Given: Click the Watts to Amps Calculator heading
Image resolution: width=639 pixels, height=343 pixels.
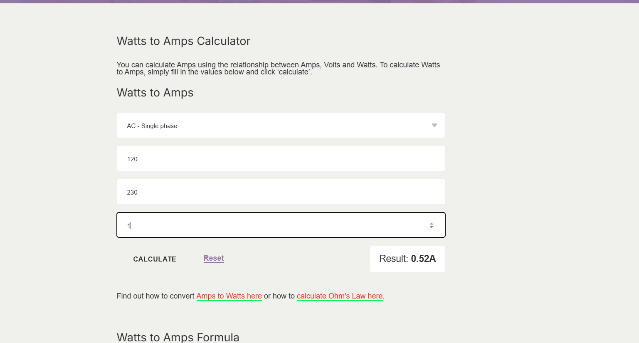Looking at the screenshot, I should (183, 41).
